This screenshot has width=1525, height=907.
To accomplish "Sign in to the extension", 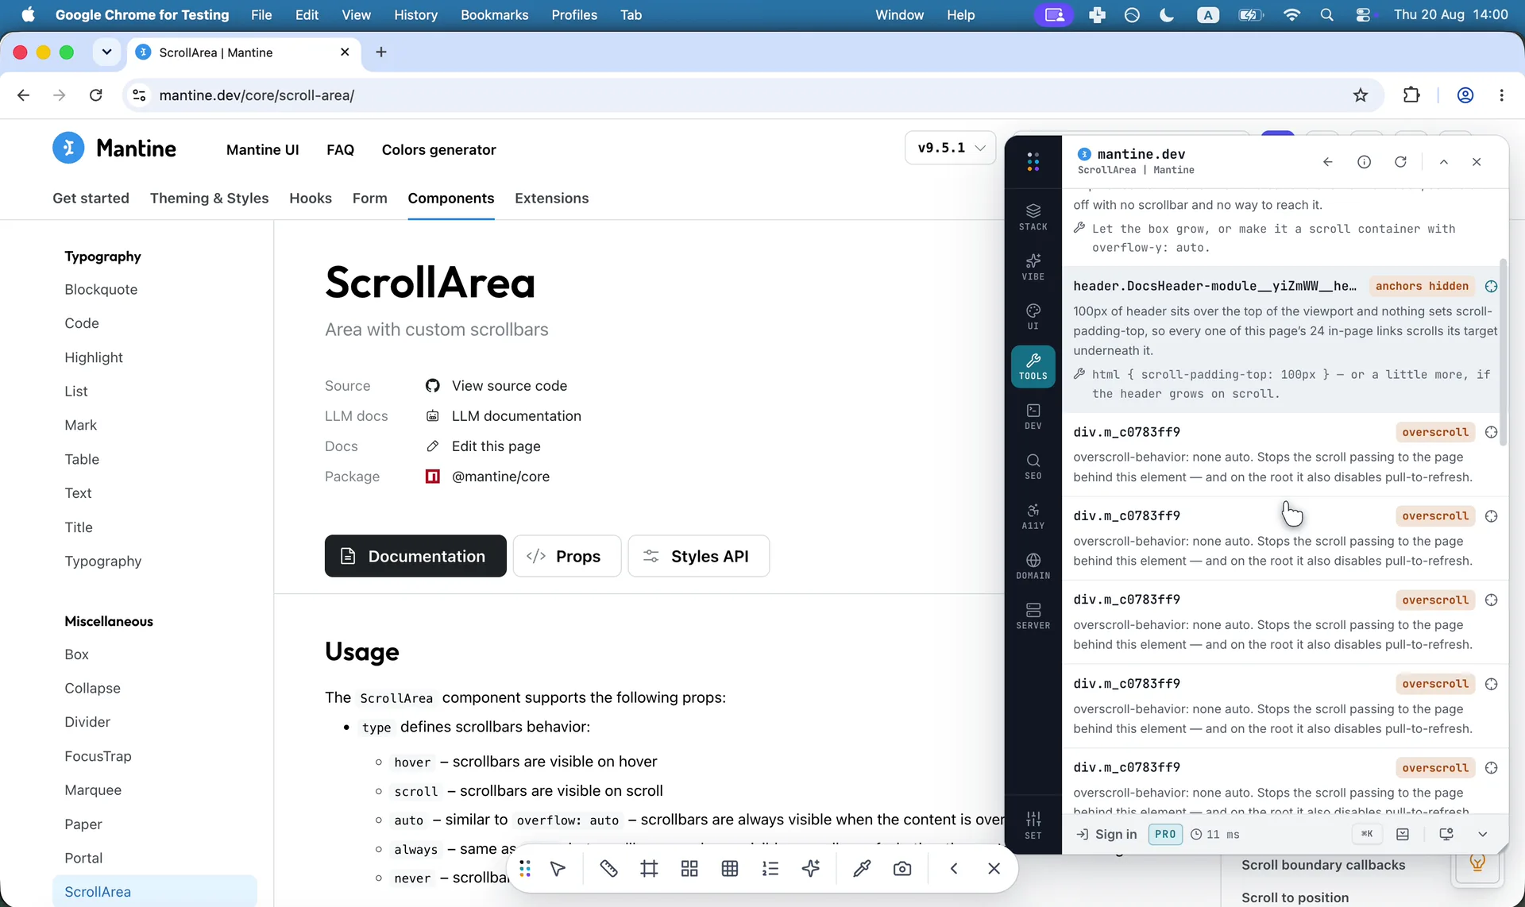I will pos(1106,834).
